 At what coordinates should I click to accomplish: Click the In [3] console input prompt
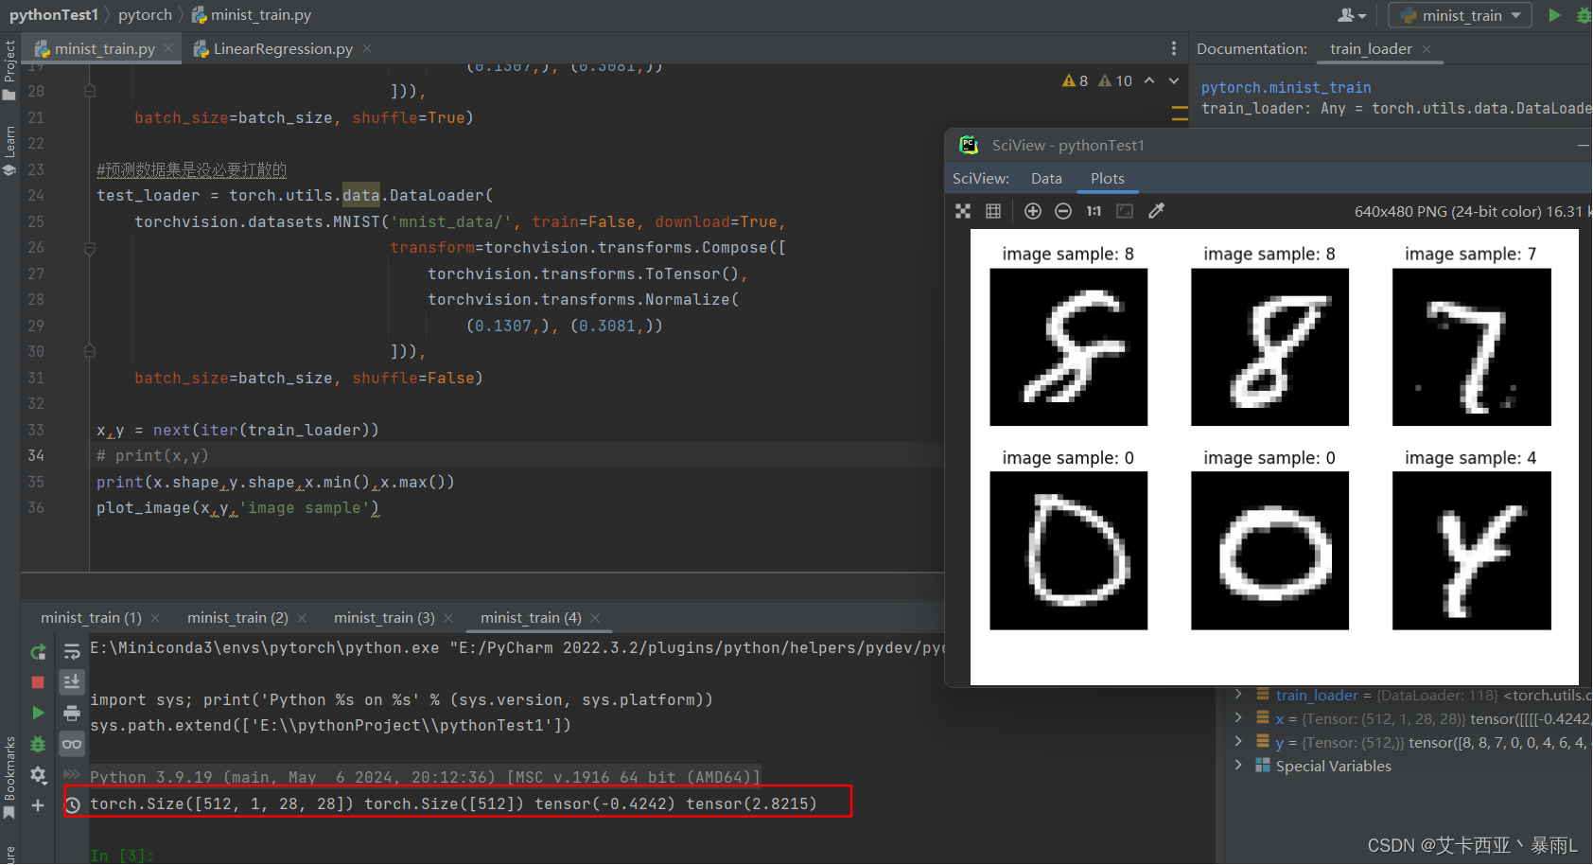click(x=122, y=856)
